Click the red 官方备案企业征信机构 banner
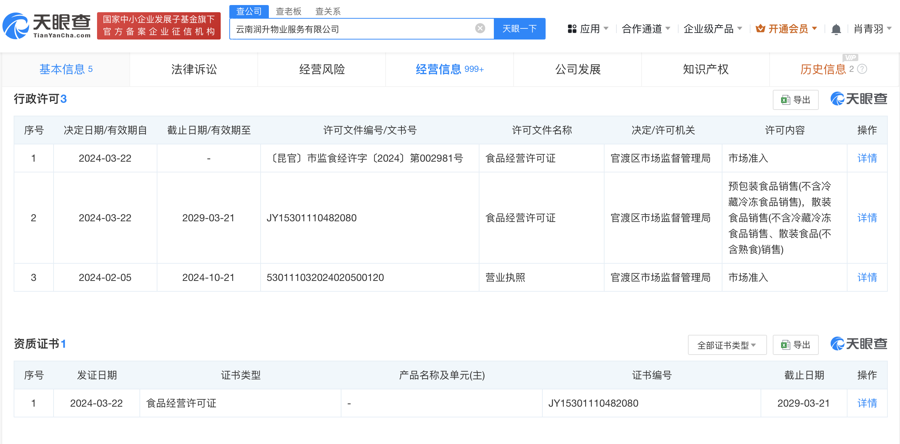This screenshot has width=900, height=444. click(159, 26)
